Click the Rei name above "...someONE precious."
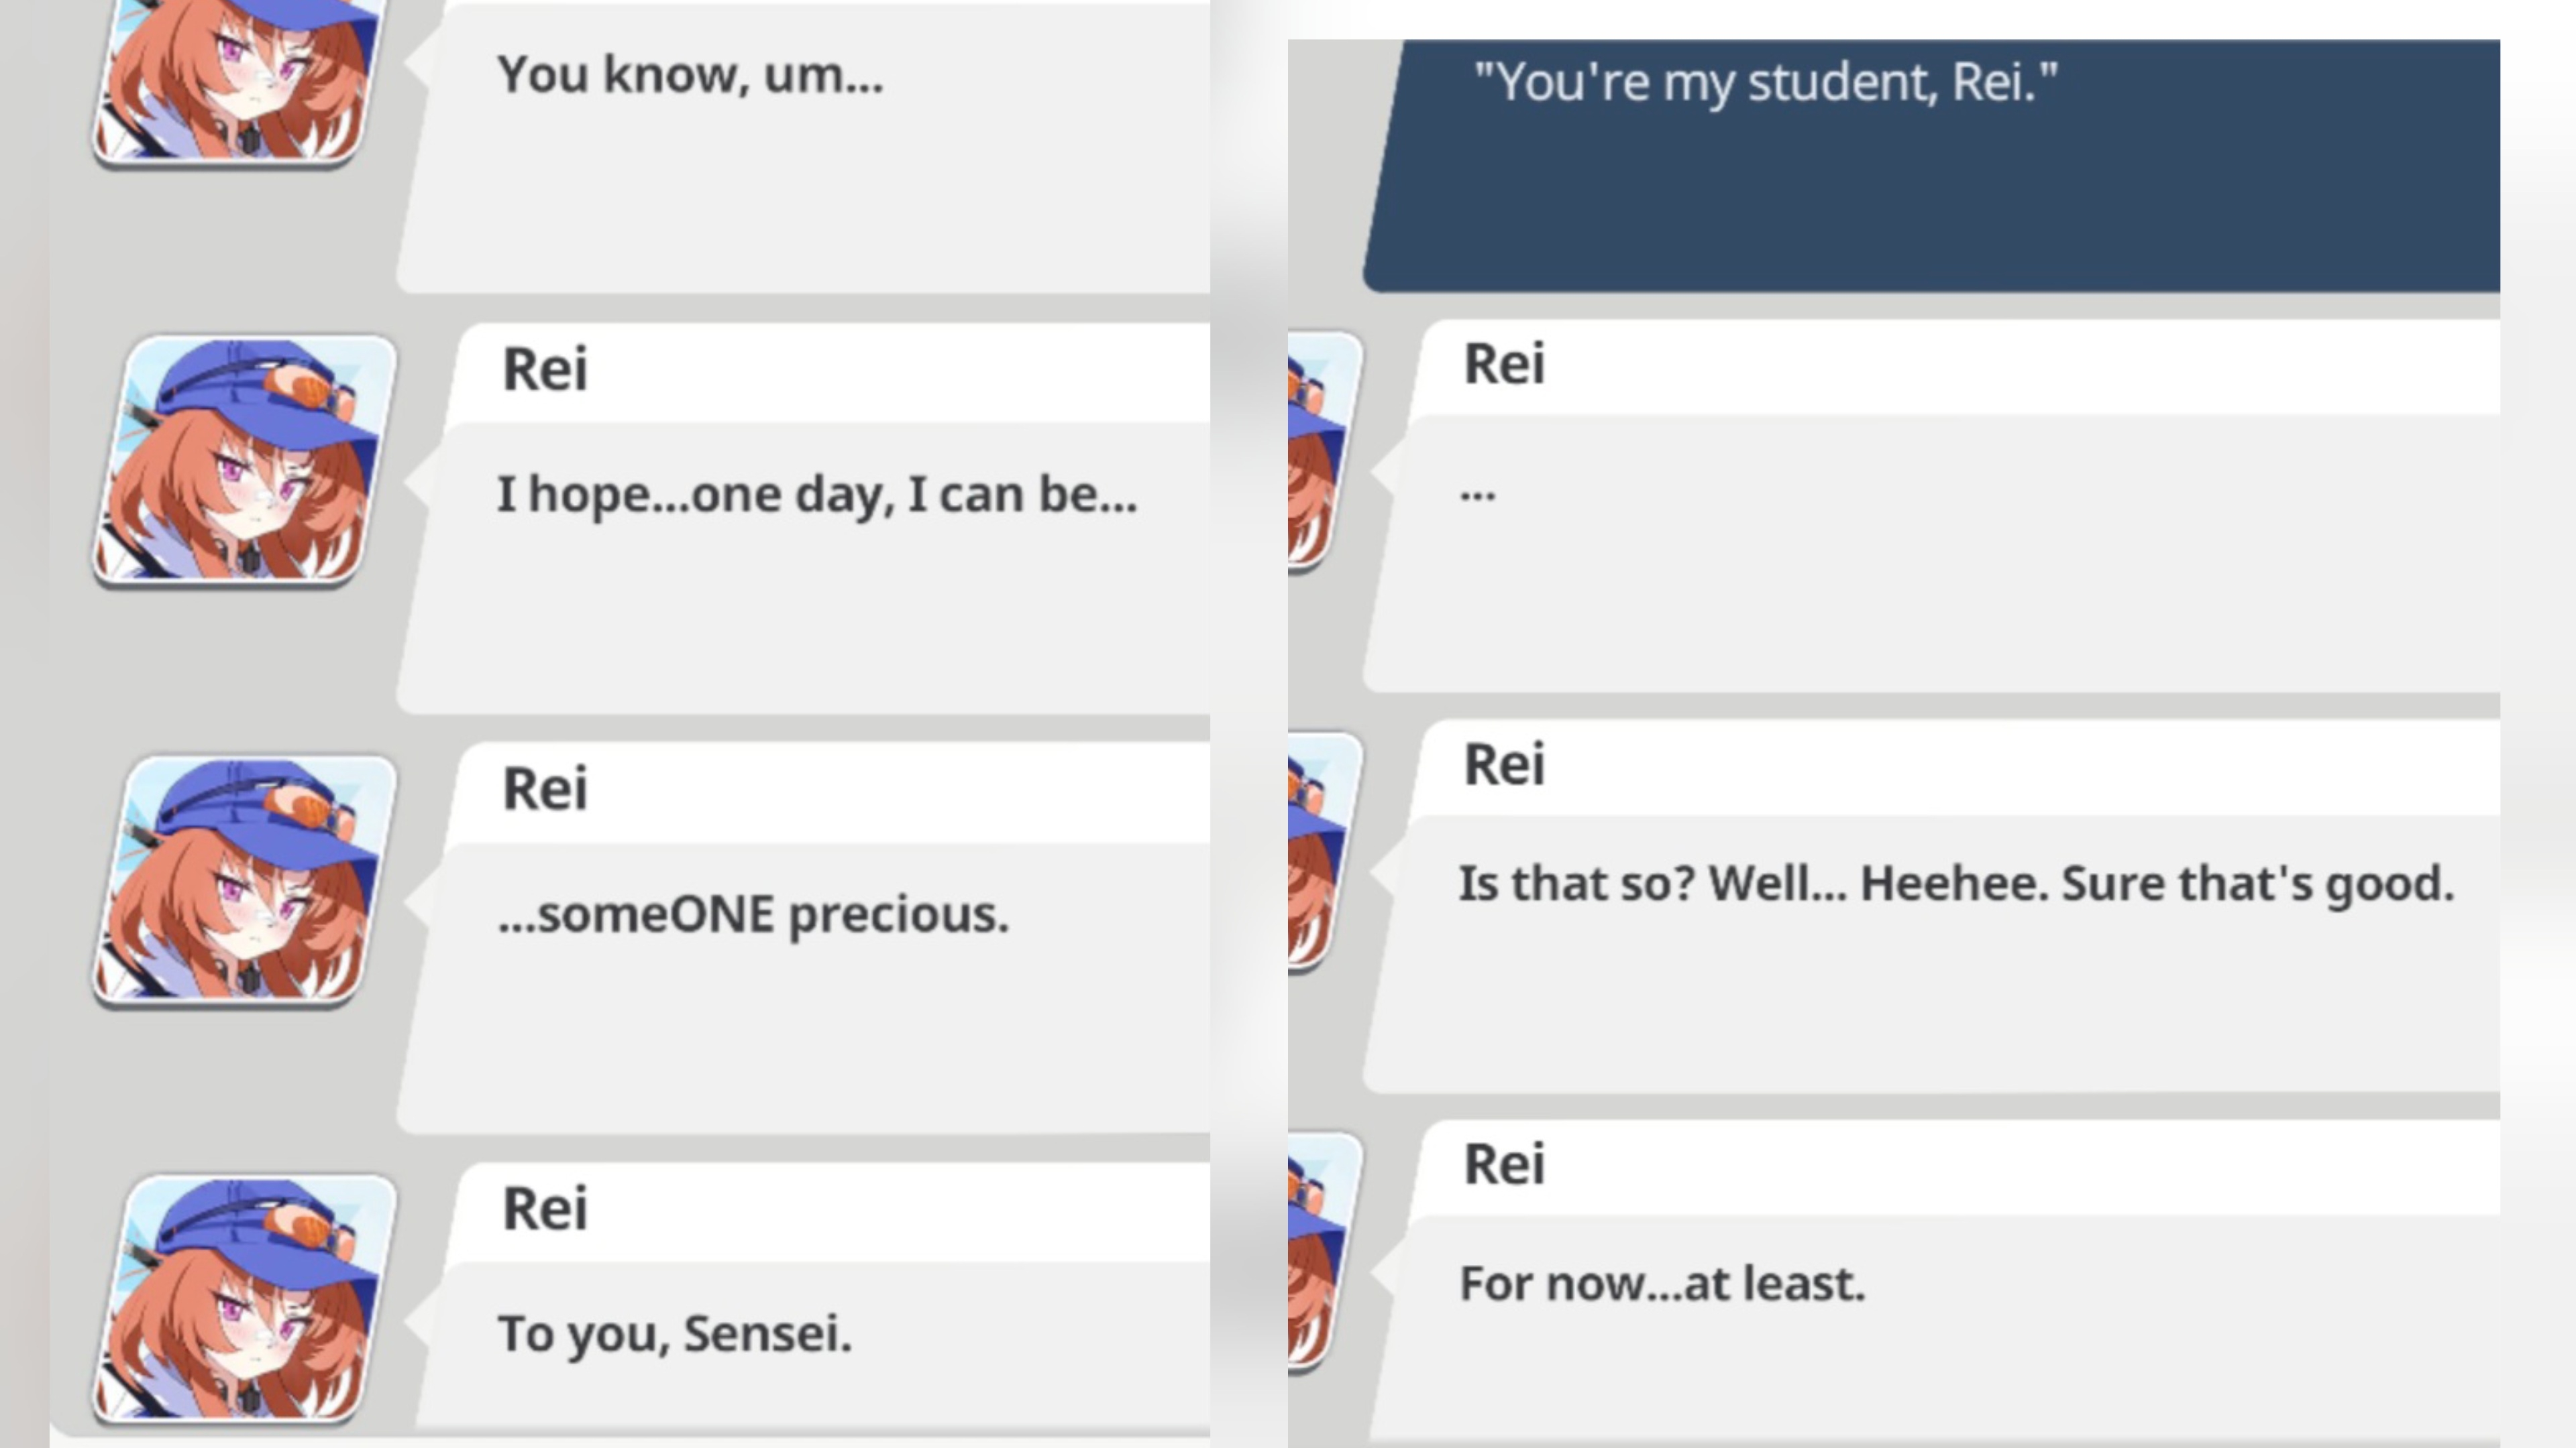The image size is (2576, 1448). (x=545, y=790)
